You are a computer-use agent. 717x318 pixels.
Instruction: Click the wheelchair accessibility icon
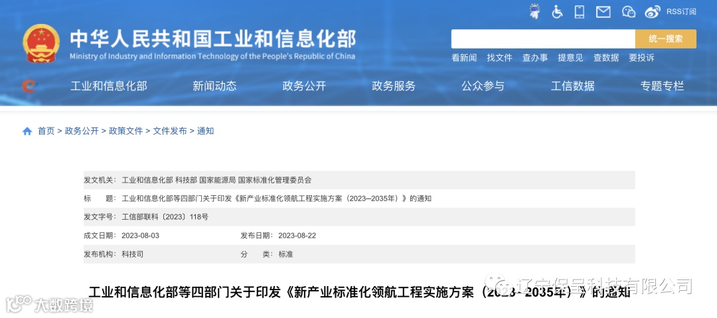[x=557, y=11]
